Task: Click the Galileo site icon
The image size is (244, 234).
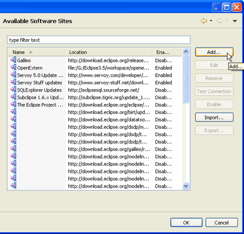Action: [13, 60]
